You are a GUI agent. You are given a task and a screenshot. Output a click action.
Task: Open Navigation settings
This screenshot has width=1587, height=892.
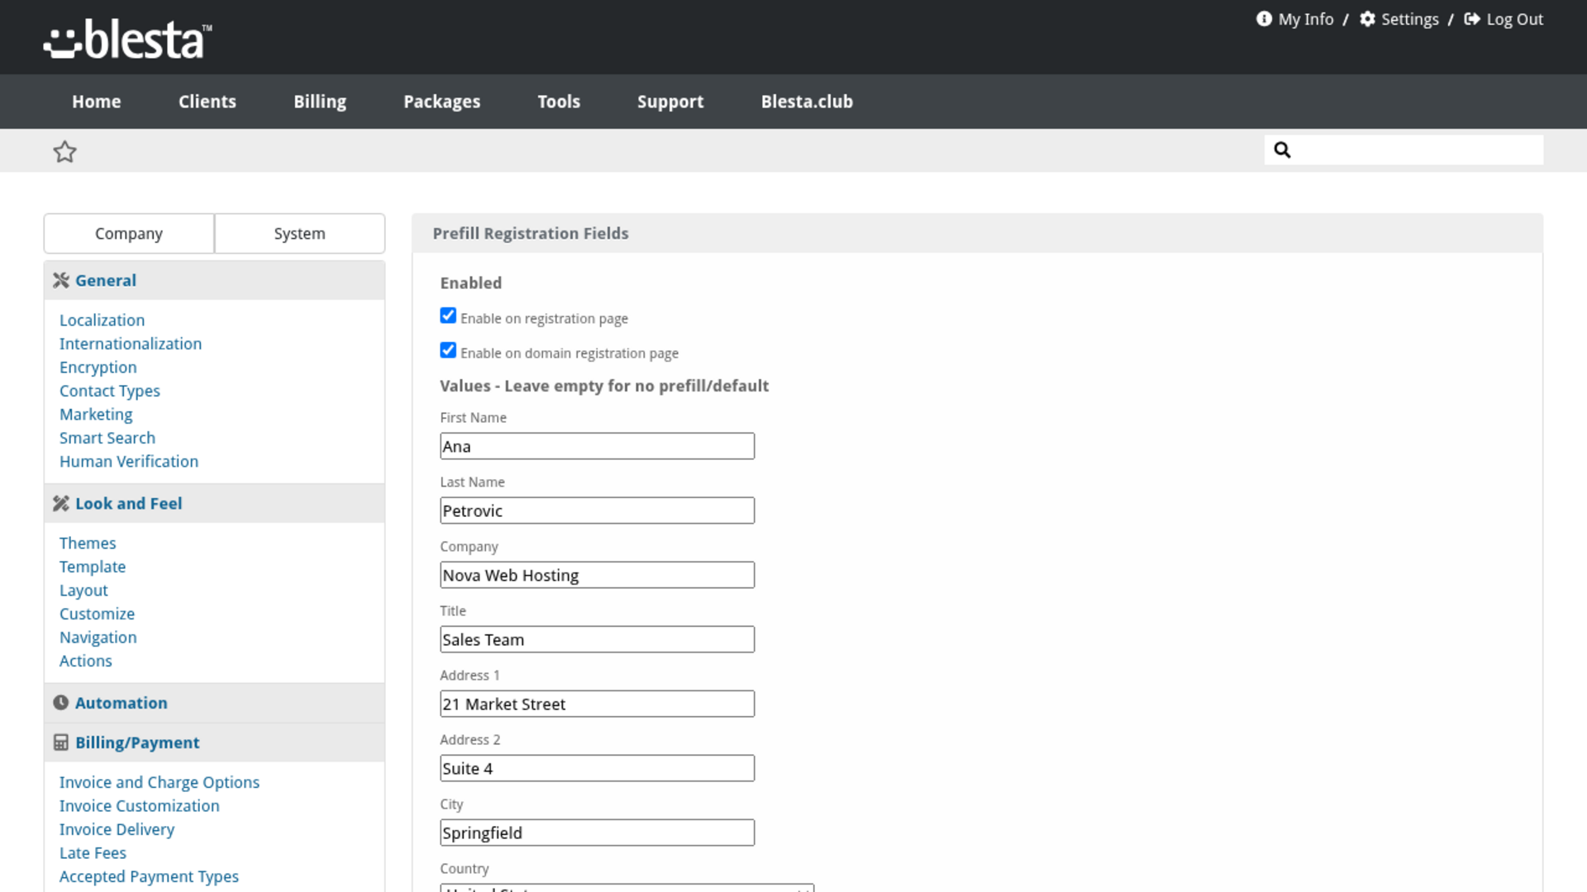[98, 638]
